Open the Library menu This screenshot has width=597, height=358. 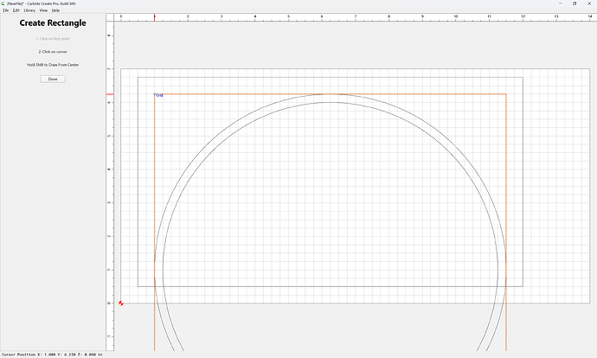(x=29, y=10)
